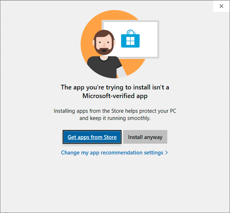230x213 pixels.
Task: Click the bearded man's face in the illustration
Action: [104, 42]
